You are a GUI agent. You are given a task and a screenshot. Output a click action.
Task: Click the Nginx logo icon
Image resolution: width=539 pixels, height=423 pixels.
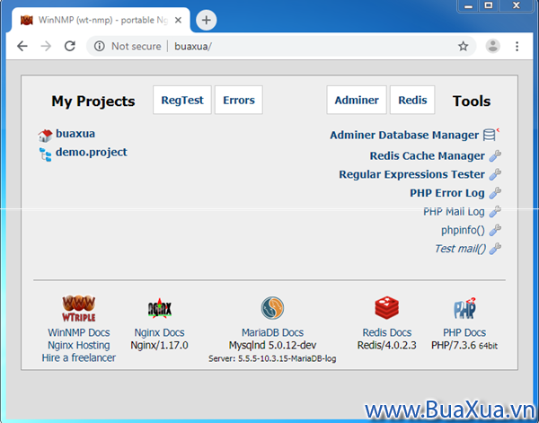pyautogui.click(x=160, y=308)
